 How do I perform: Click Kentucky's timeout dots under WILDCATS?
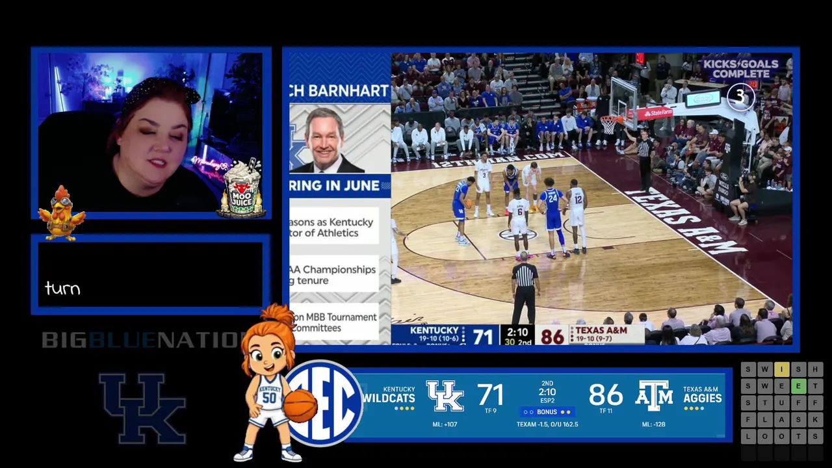404,408
